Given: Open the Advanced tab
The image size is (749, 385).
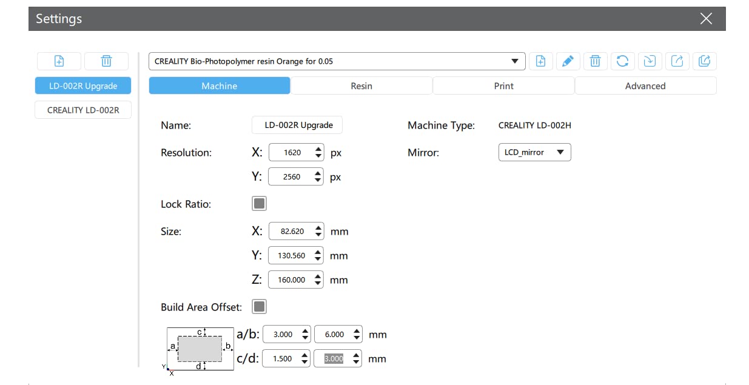Looking at the screenshot, I should [645, 86].
